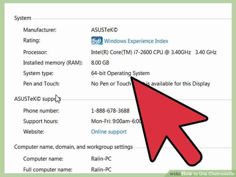Screen dimensions: 236x177
Task: Click the Manufacturer: label
Action: (x=40, y=30)
